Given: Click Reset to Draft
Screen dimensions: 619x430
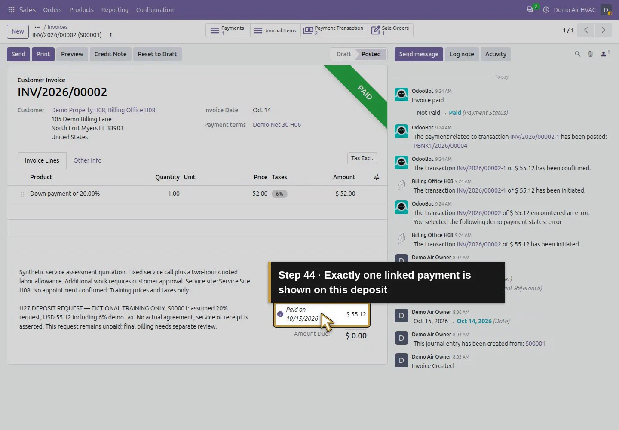Looking at the screenshot, I should coord(157,54).
